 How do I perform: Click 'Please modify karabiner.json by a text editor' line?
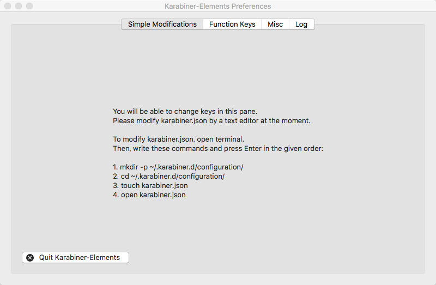coord(211,120)
